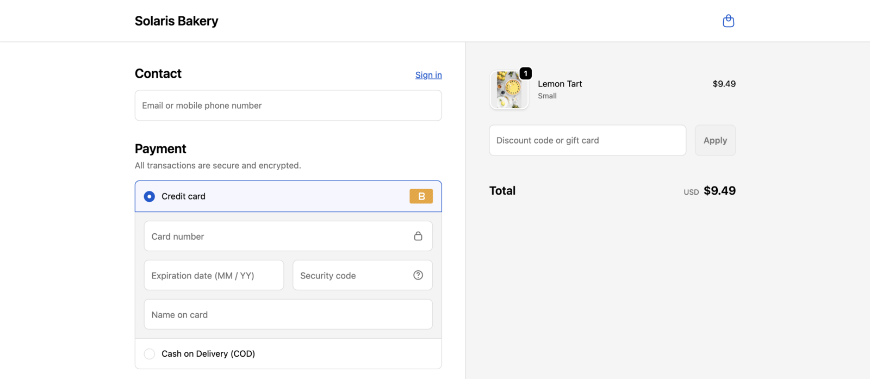Click the Small variant label
The width and height of the screenshot is (870, 379).
pyautogui.click(x=547, y=96)
